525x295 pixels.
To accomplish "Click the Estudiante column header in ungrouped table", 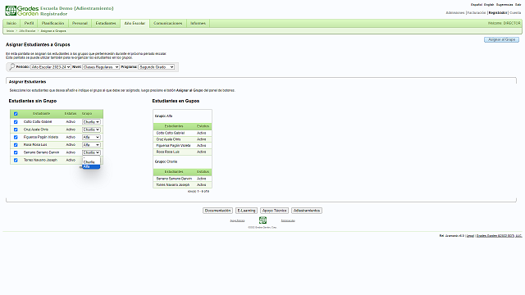I will click(x=42, y=114).
